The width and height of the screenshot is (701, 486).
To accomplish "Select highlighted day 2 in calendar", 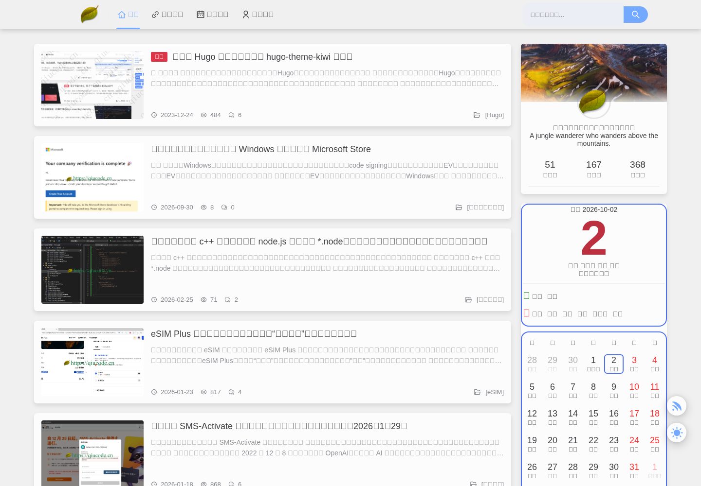I will [x=614, y=364].
